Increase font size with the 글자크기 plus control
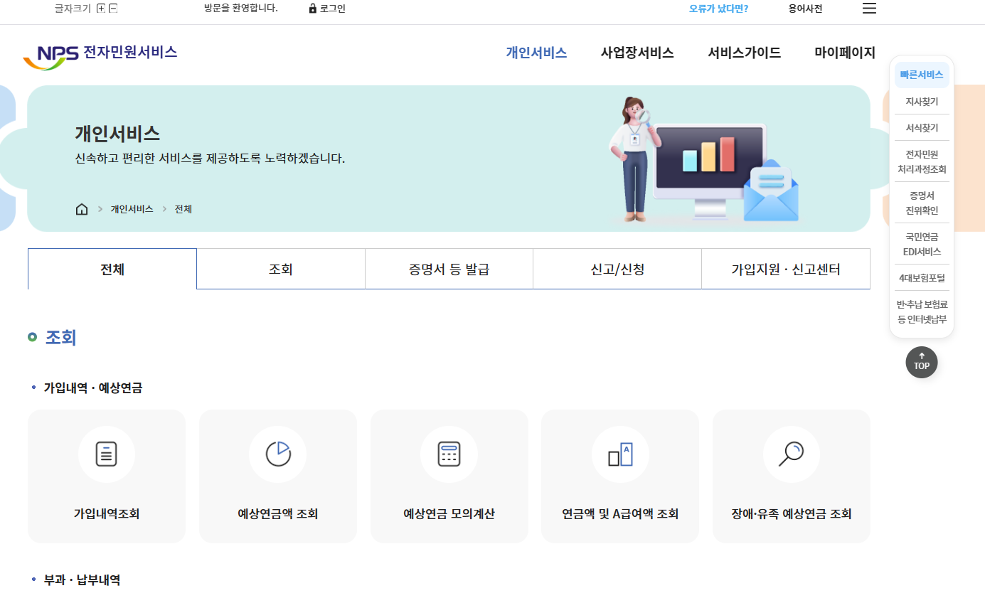Viewport: 985px width, 598px height. pyautogui.click(x=102, y=9)
